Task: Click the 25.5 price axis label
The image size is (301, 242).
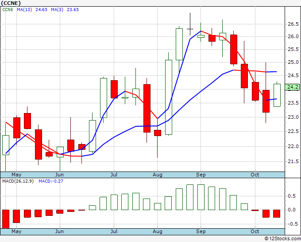Action: (x=293, y=49)
